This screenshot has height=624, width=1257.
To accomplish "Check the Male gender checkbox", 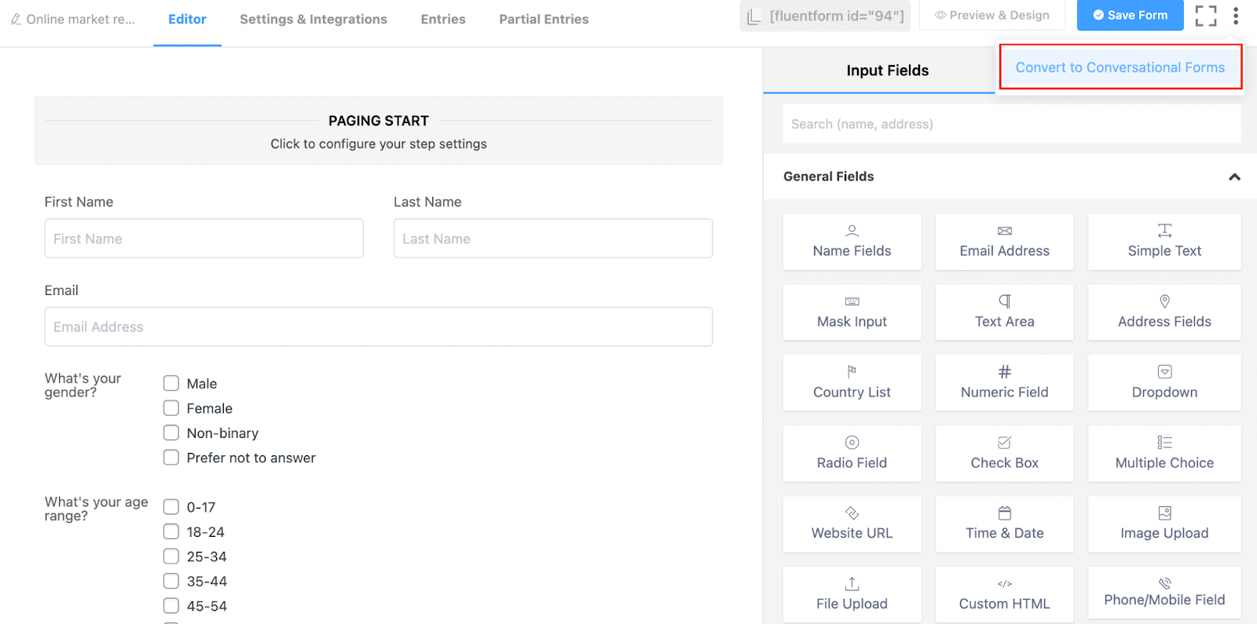I will coord(171,384).
